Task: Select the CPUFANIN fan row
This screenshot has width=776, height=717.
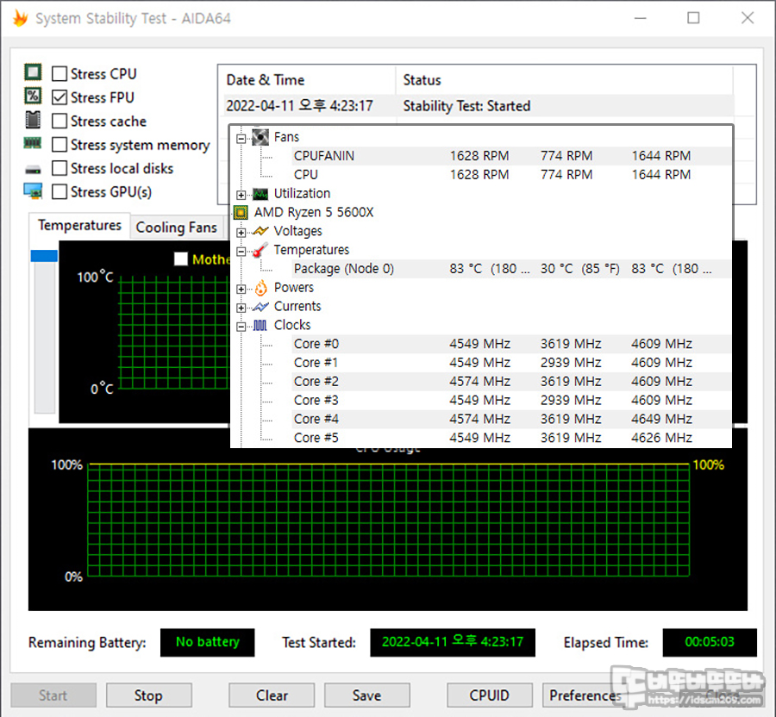Action: [511, 156]
